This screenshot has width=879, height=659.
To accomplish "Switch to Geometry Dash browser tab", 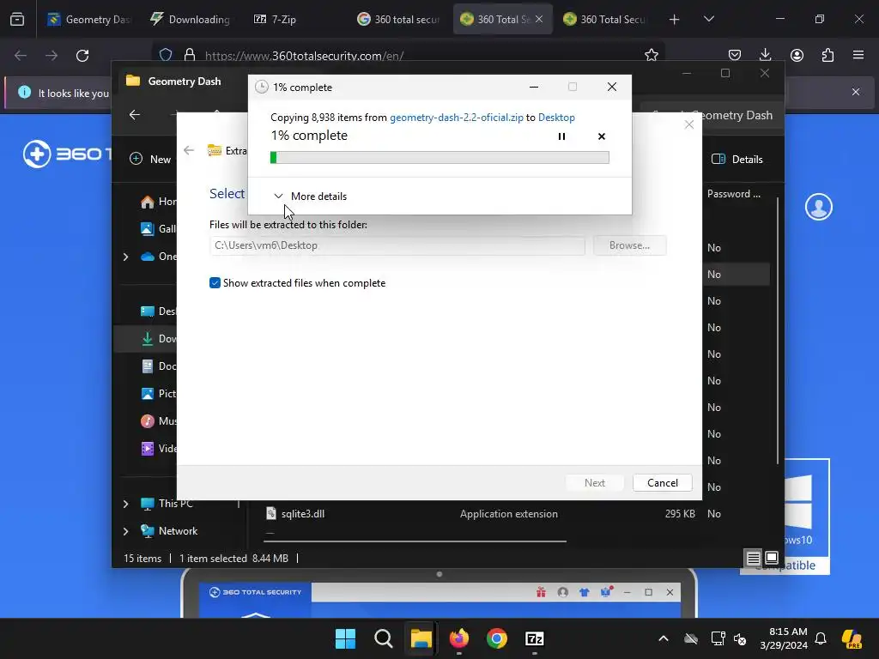I will click(x=89, y=19).
